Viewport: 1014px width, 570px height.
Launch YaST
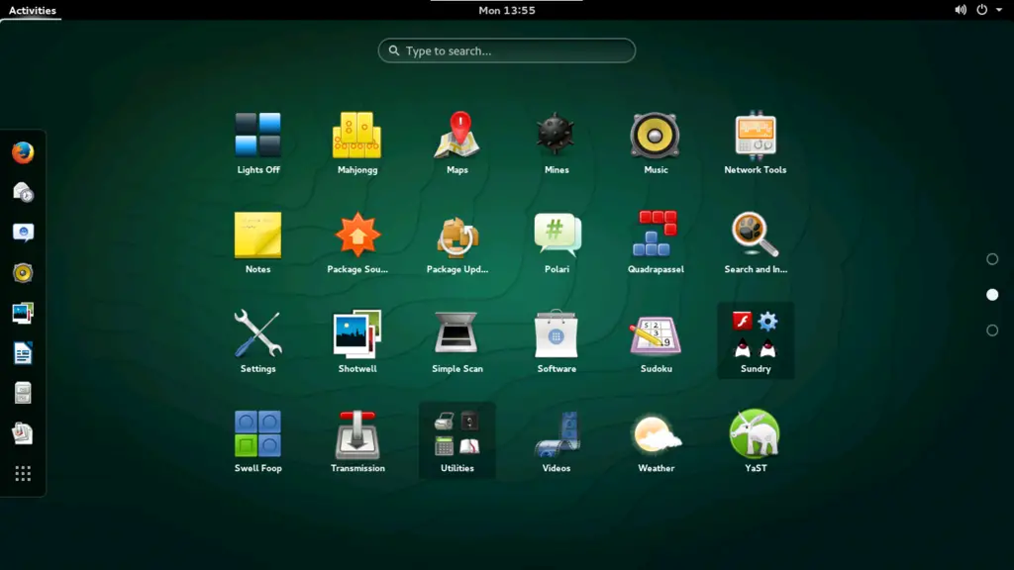[755, 442]
